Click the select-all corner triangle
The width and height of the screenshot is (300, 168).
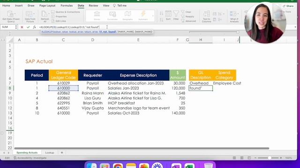(x=11, y=40)
